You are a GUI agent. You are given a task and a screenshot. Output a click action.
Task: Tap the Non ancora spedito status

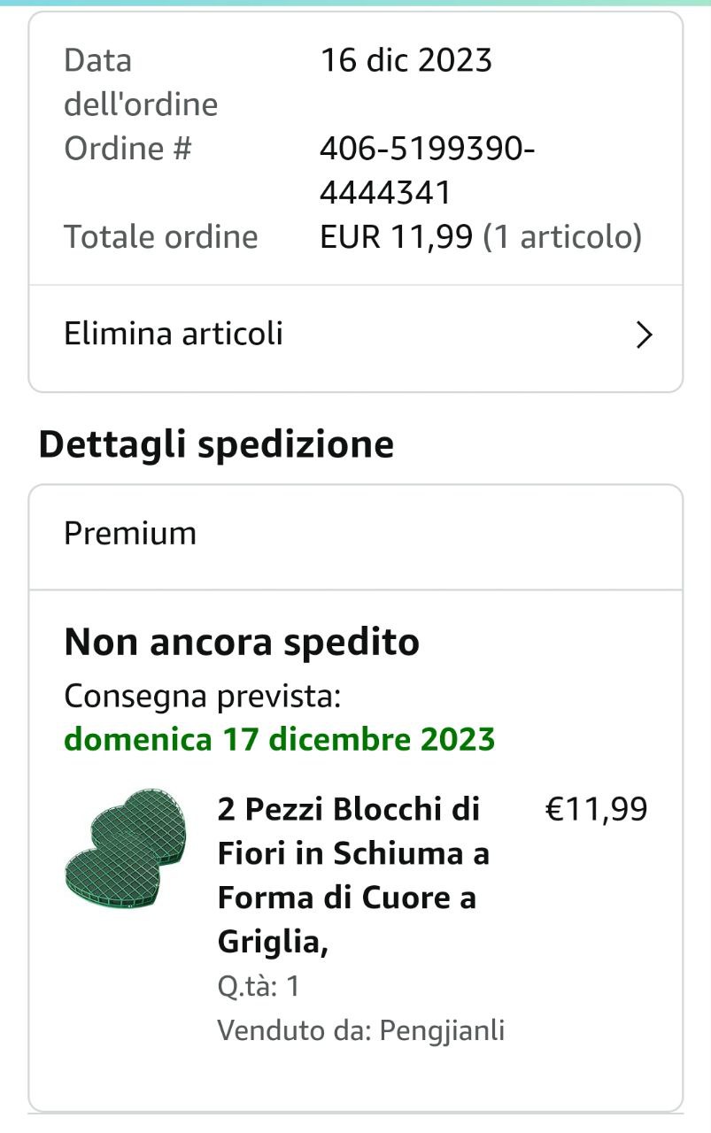(242, 642)
